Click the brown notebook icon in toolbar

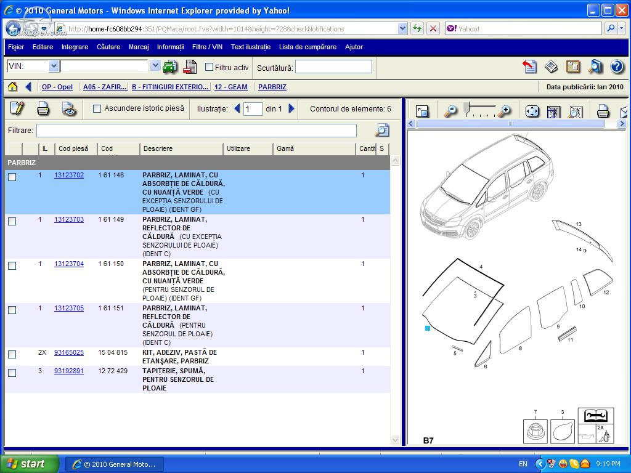pyautogui.click(x=573, y=67)
